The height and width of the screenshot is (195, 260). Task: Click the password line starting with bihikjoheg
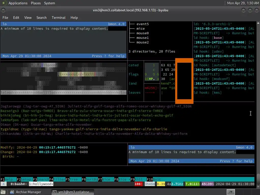click(x=87, y=116)
